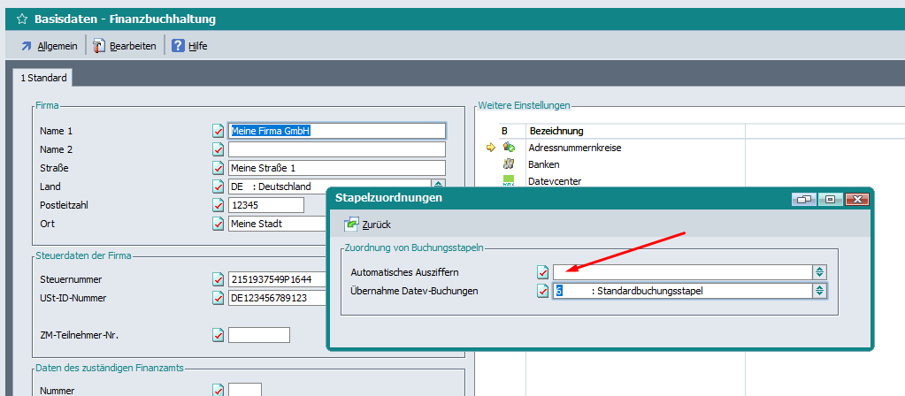Click into the Straße input field

pos(336,168)
